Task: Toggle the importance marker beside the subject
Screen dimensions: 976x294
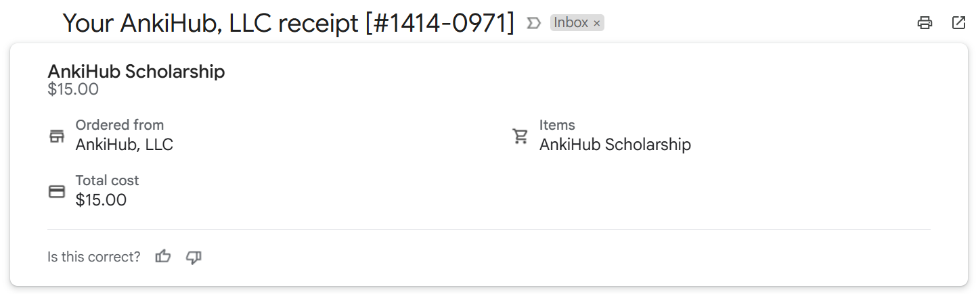Action: [534, 24]
